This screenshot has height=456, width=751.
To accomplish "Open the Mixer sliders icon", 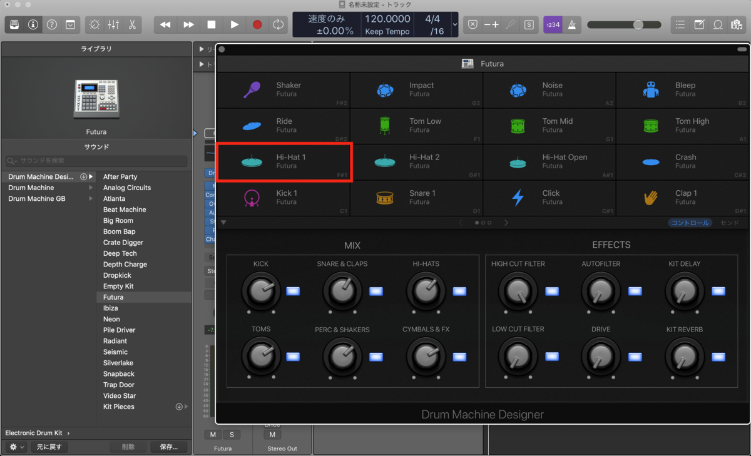I will (x=113, y=25).
